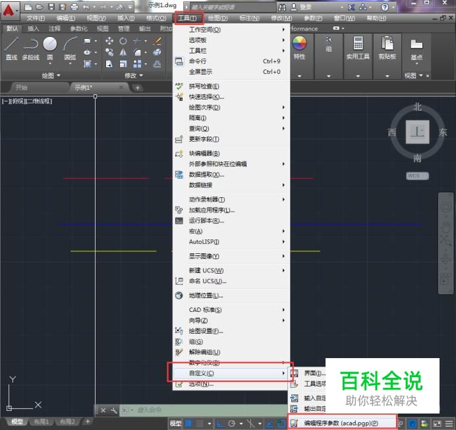Choose Drafting Settings (绘图设置) entry
Viewport: 456px width, 430px height.
tap(231, 331)
